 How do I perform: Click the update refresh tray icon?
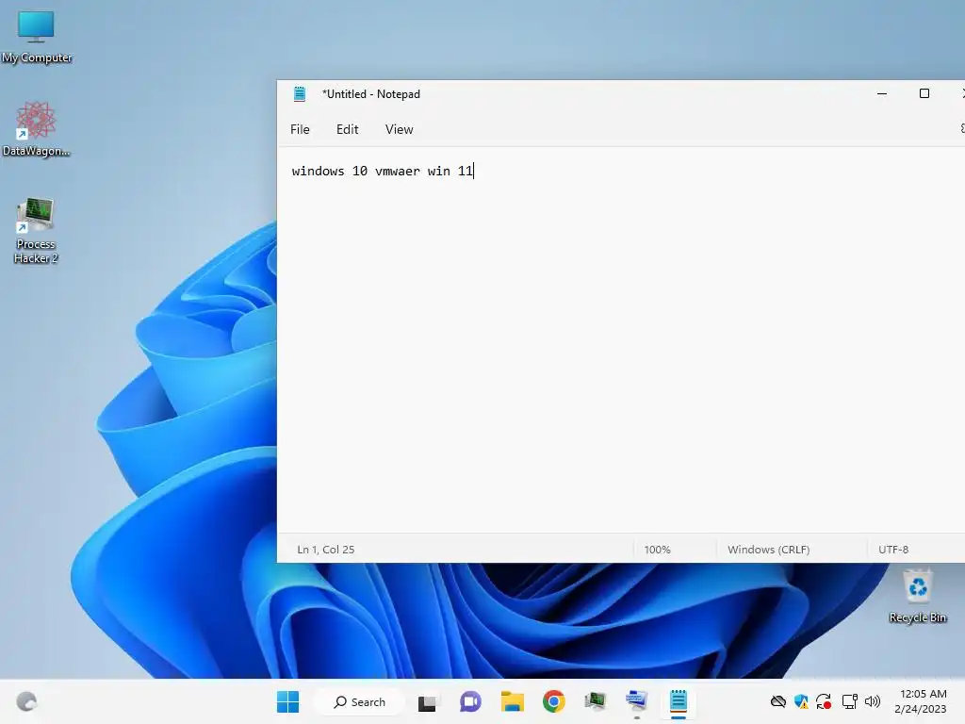824,701
